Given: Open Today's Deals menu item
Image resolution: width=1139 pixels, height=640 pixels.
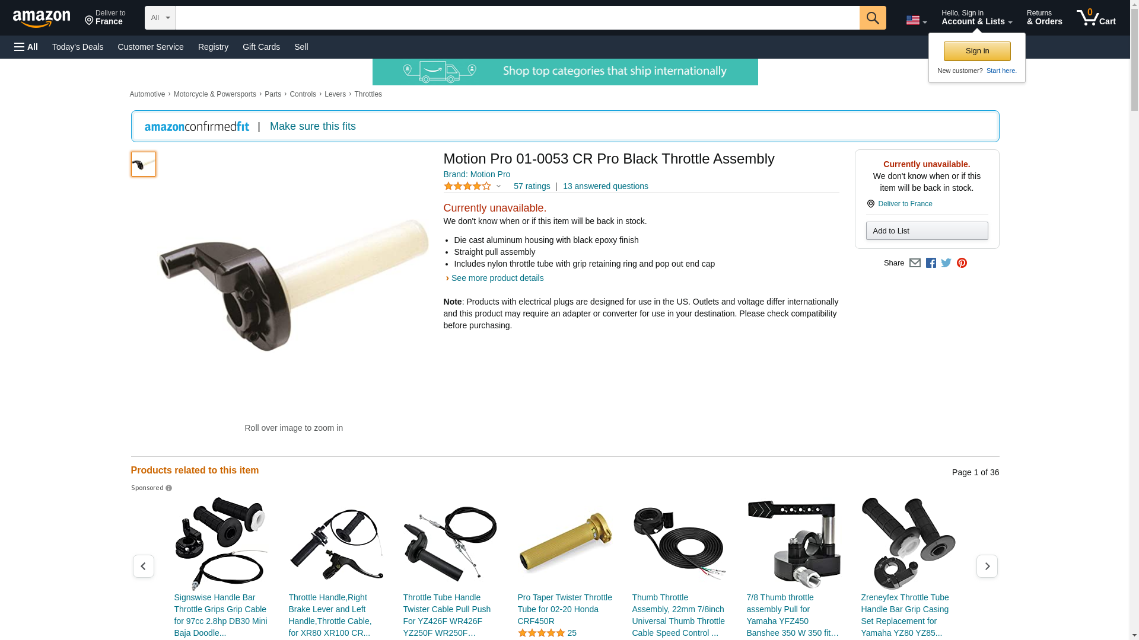Looking at the screenshot, I should tap(78, 47).
